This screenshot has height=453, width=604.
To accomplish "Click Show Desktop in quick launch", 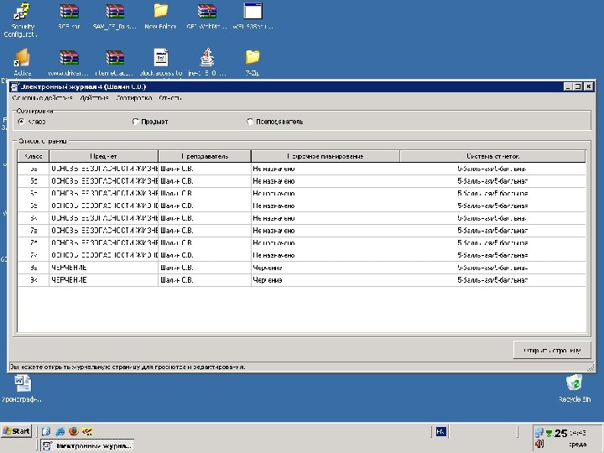I will click(x=46, y=431).
